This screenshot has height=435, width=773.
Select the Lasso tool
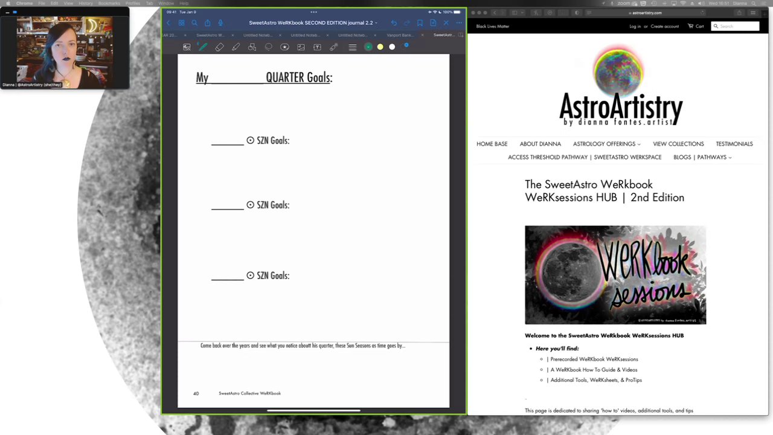tap(269, 47)
